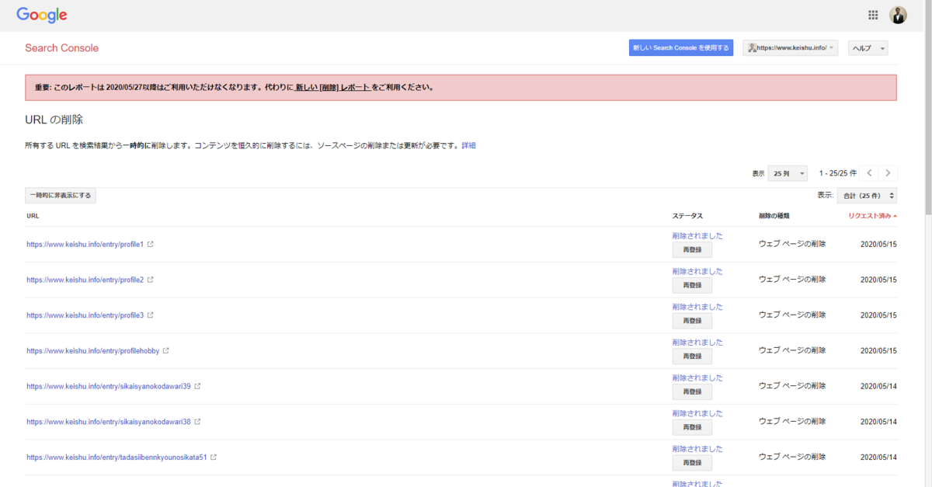
Task: Click 再登録 for the profilehobby row
Action: pos(692,357)
